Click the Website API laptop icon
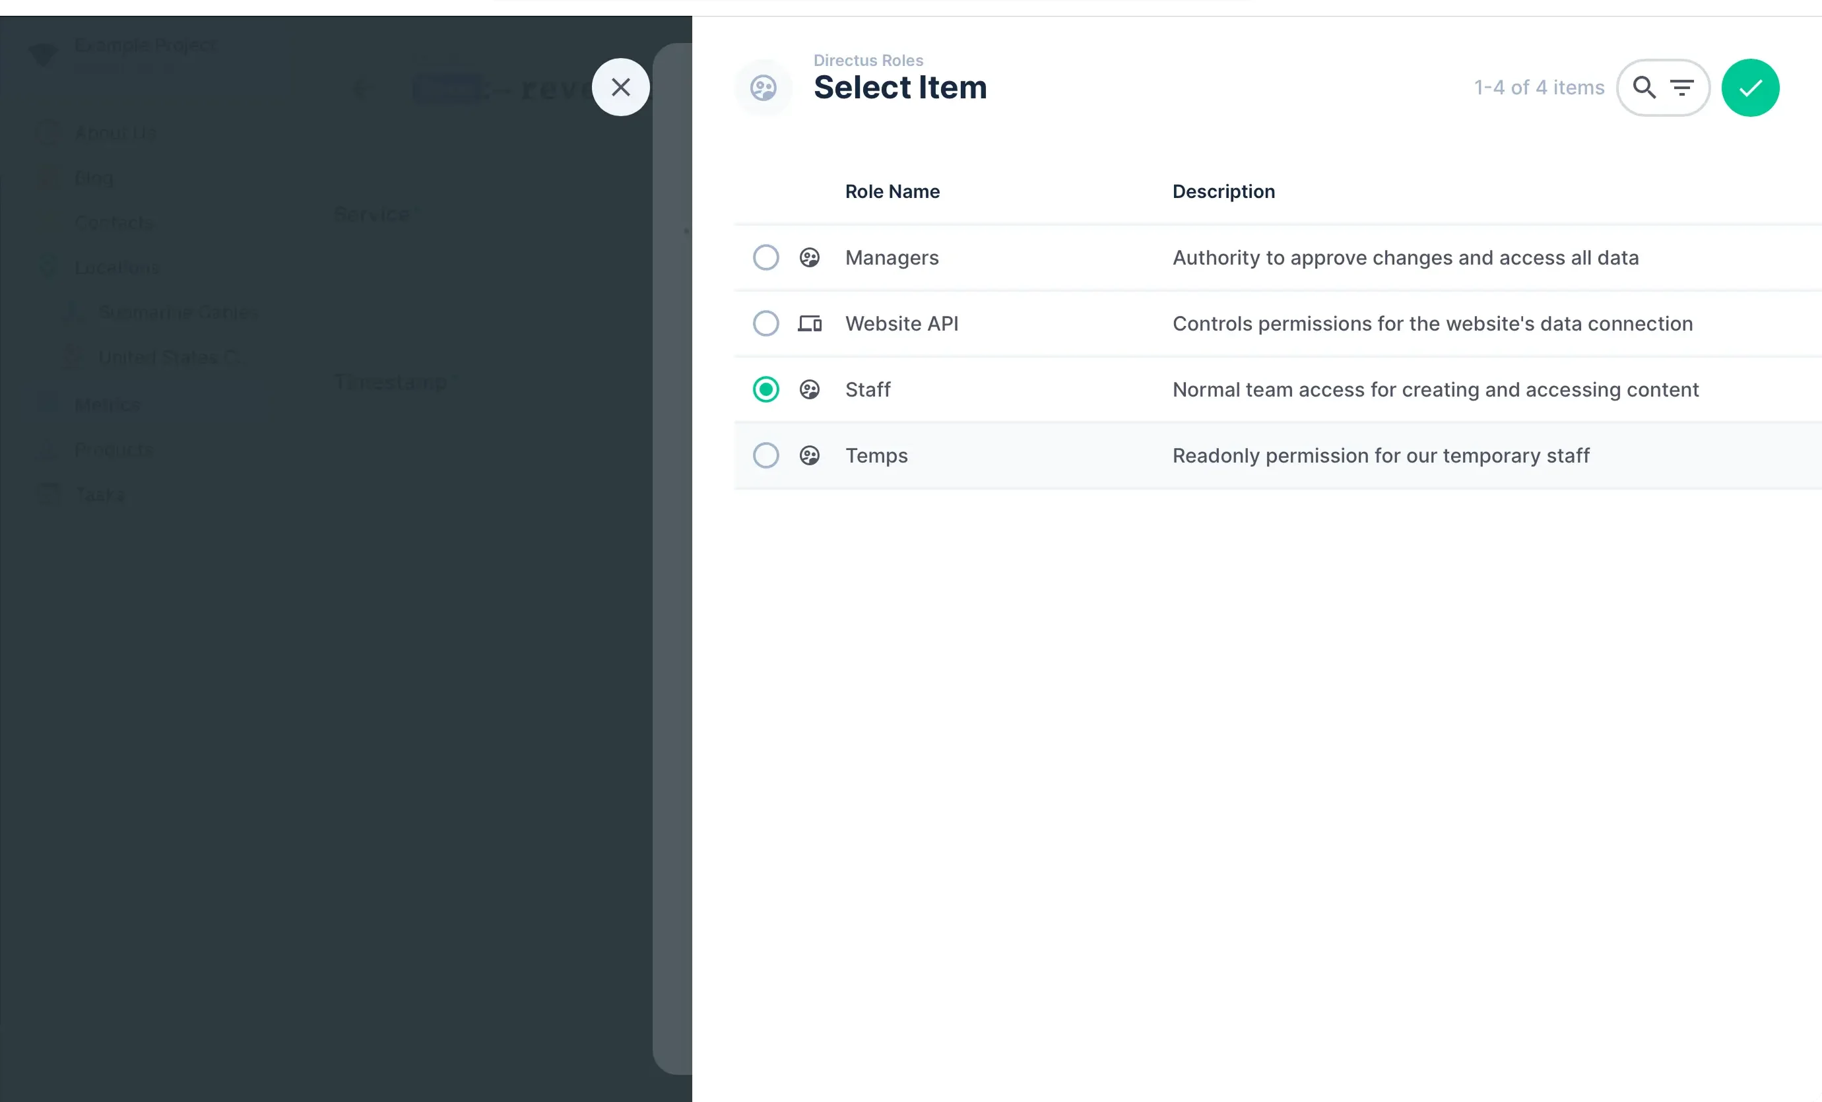The height and width of the screenshot is (1102, 1822). pyautogui.click(x=810, y=323)
